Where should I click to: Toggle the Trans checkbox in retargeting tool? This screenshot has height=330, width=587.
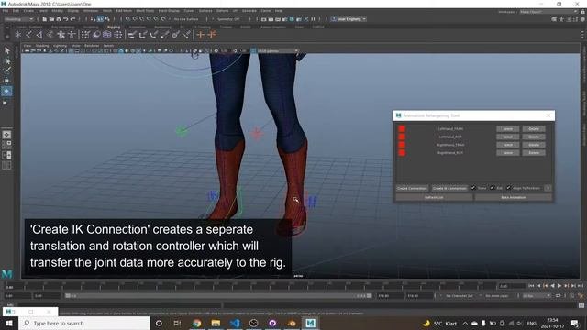473,188
